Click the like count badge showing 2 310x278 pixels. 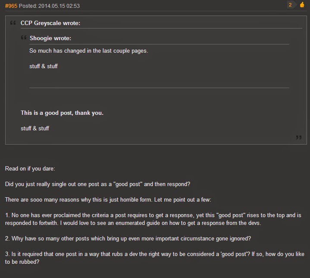[291, 5]
